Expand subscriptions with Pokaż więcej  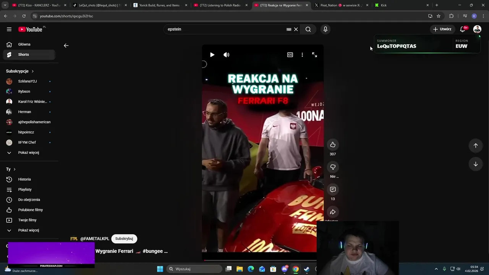coord(29,153)
